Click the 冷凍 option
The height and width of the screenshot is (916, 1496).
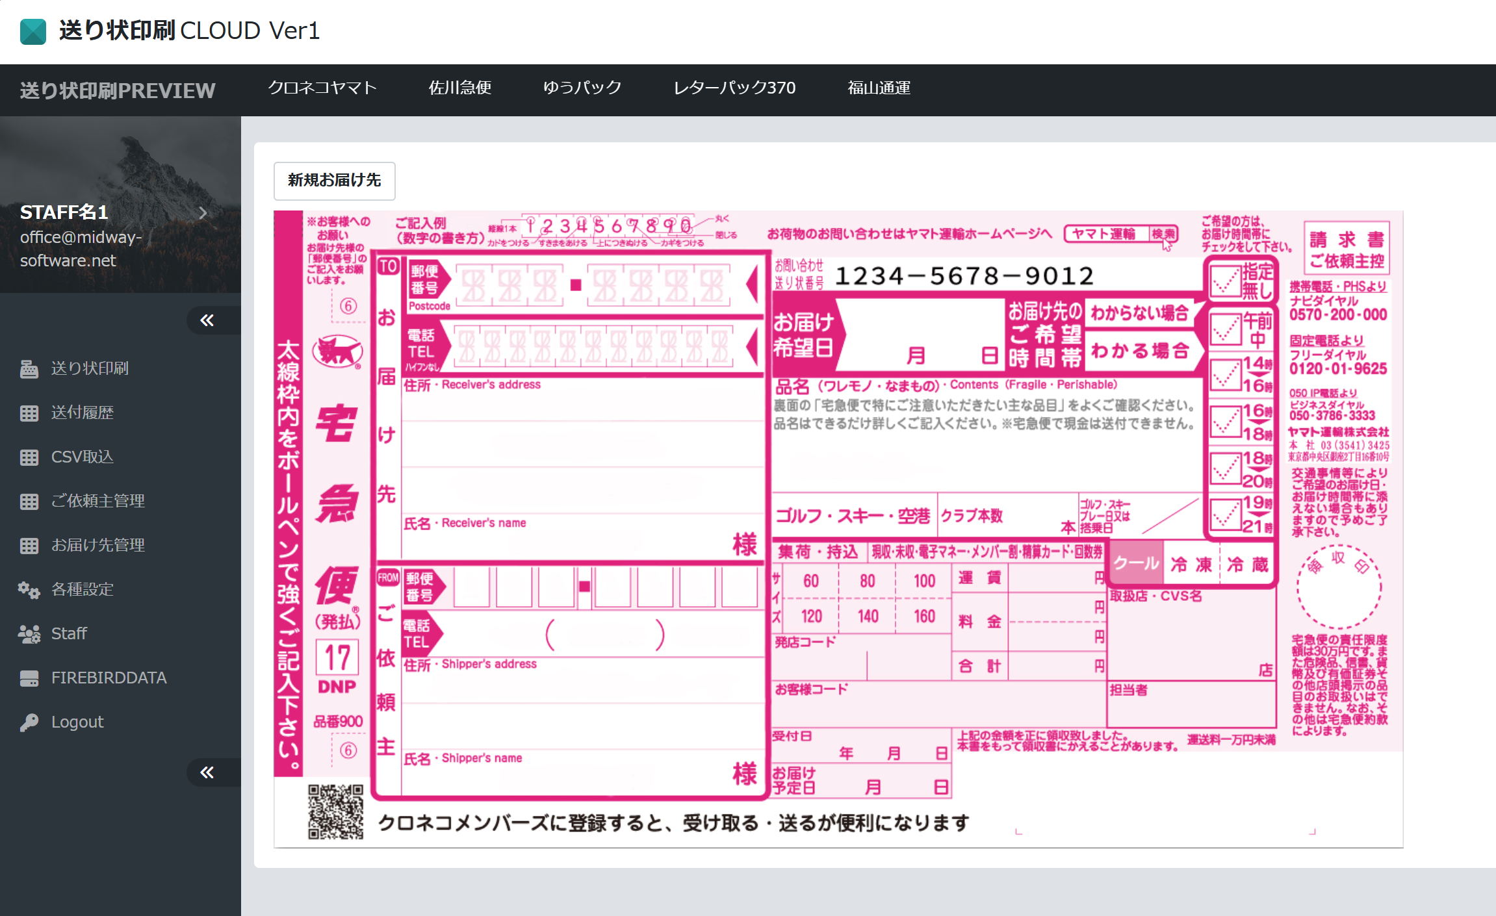pos(1192,564)
